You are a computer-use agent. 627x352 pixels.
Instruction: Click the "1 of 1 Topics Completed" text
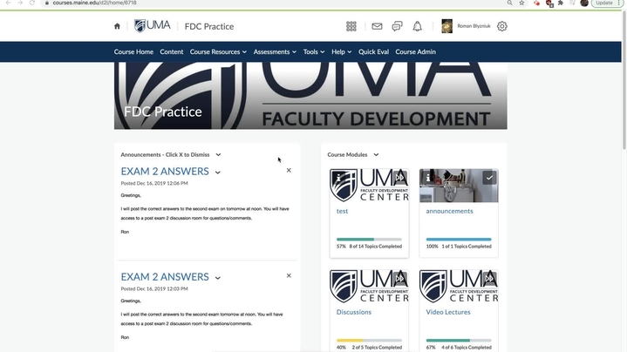467,247
